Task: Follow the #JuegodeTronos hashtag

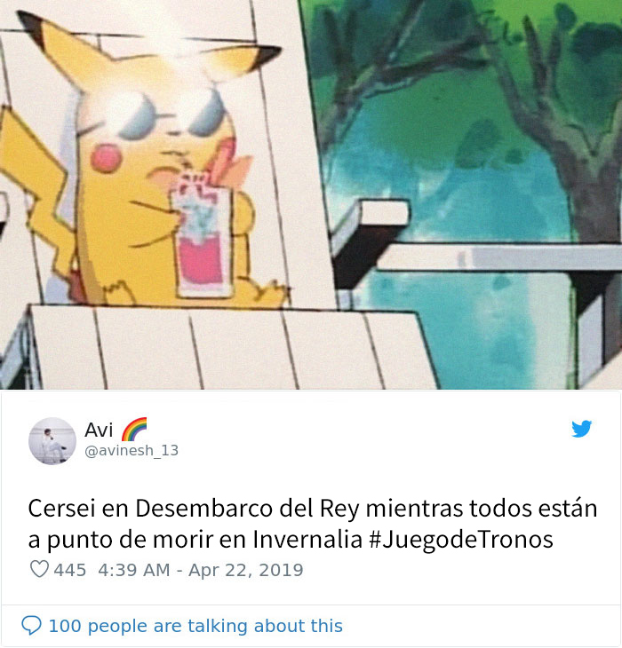Action: pos(460,540)
